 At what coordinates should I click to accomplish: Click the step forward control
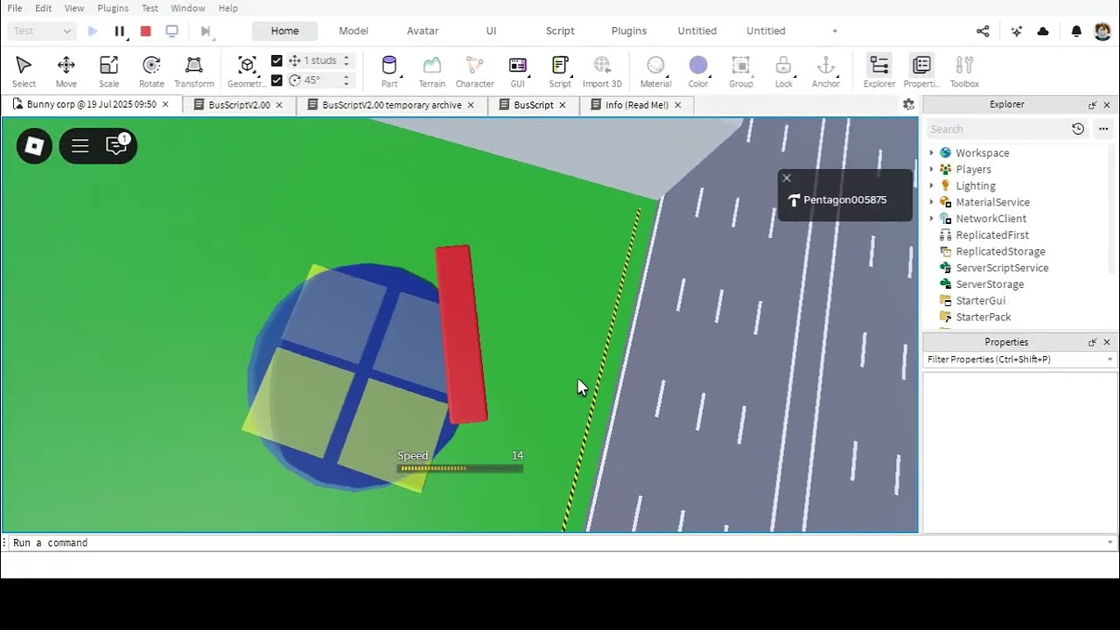(x=206, y=31)
